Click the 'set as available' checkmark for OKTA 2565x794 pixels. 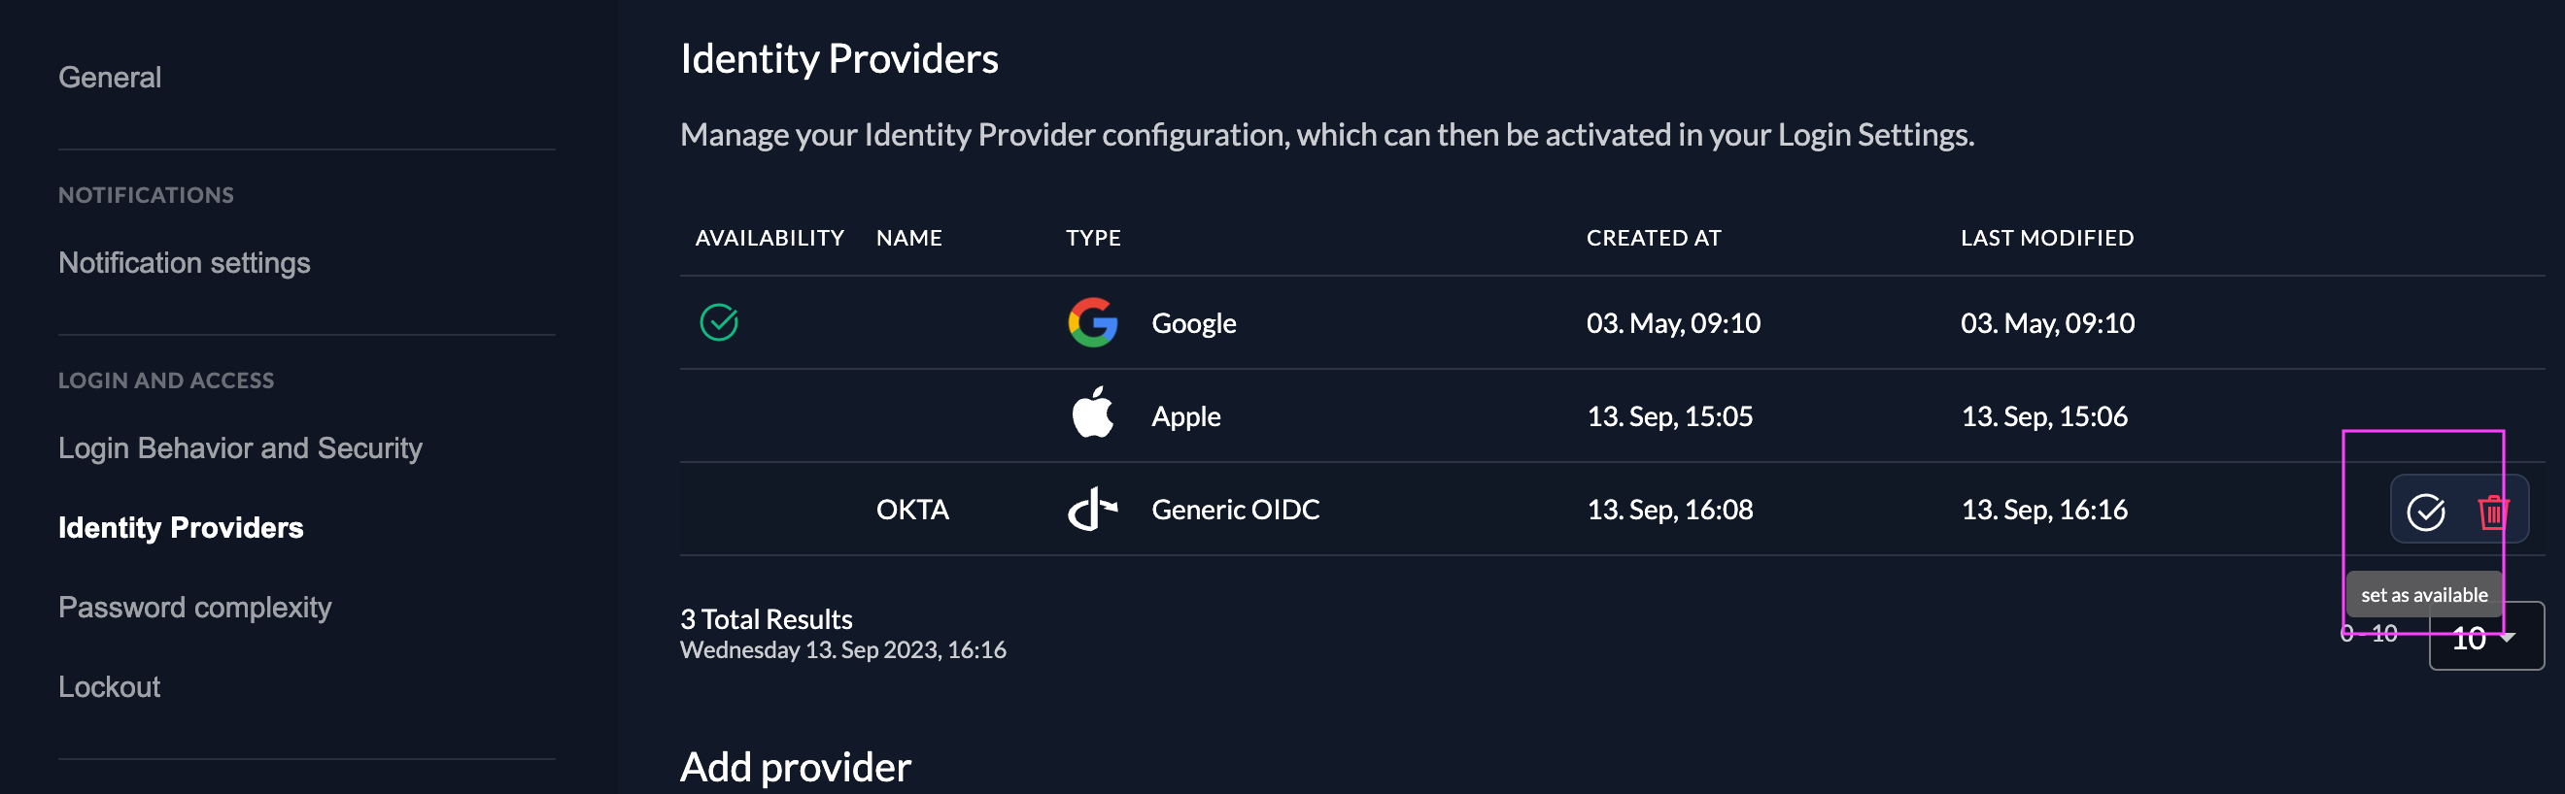click(x=2427, y=514)
